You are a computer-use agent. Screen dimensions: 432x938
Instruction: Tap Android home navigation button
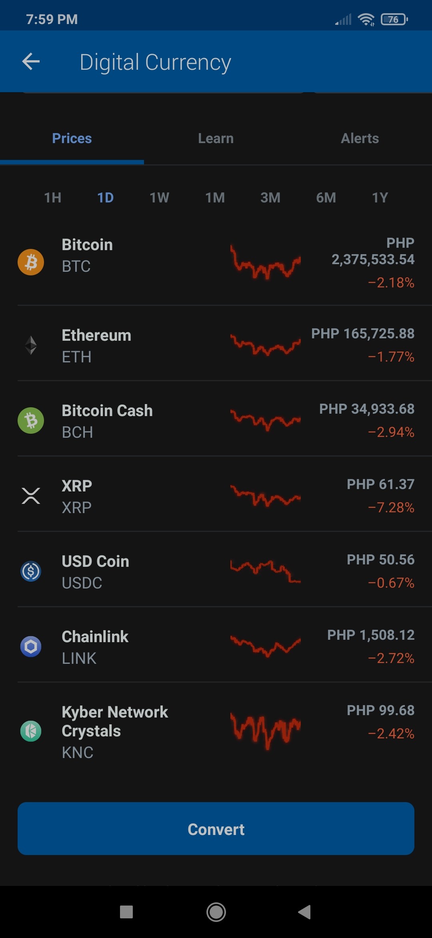216,912
